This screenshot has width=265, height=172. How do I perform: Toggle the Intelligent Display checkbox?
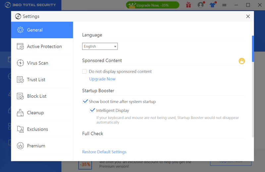coord(92,110)
